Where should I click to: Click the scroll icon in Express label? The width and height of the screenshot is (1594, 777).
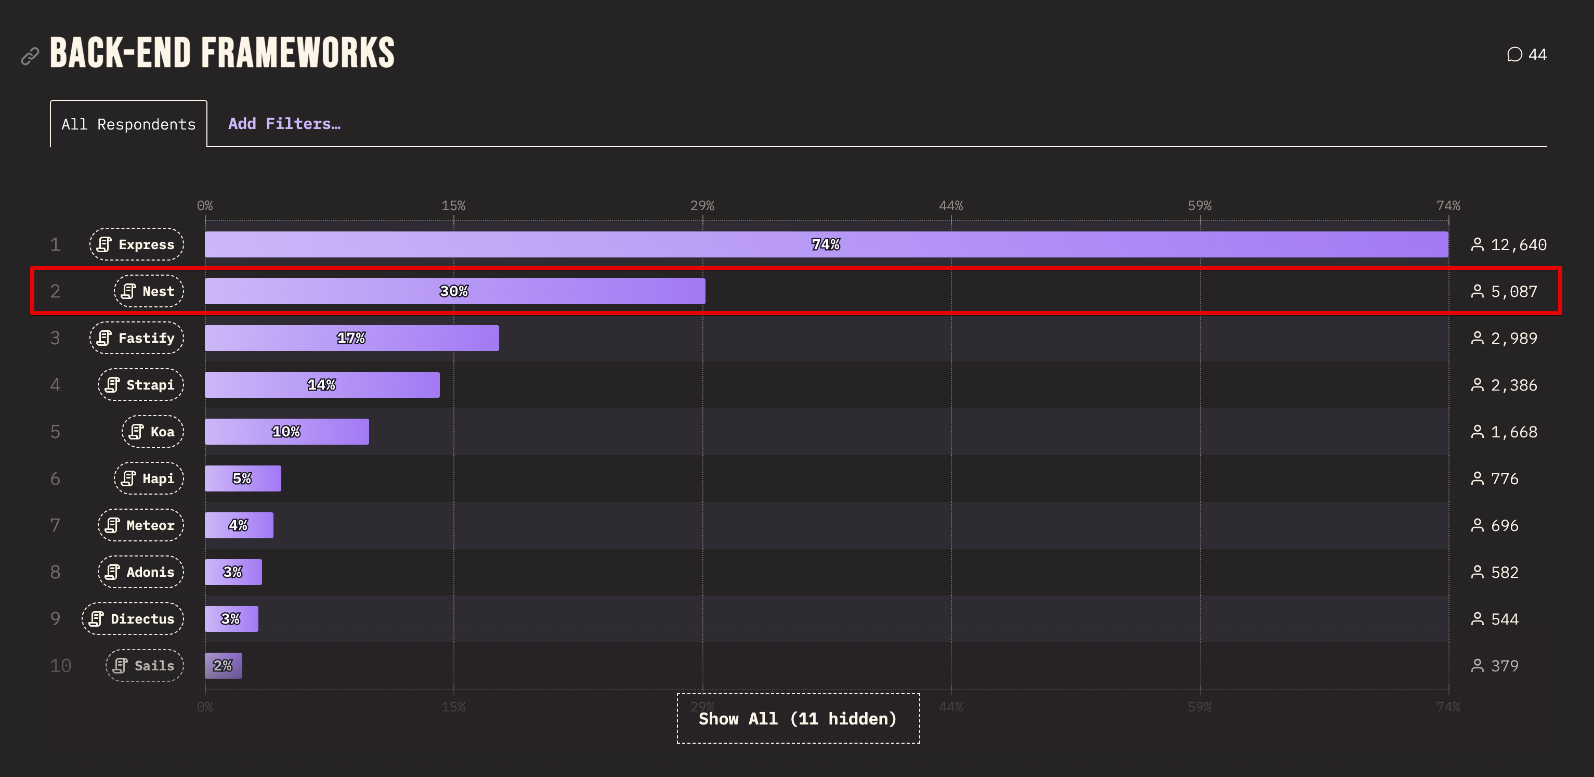[x=104, y=244]
